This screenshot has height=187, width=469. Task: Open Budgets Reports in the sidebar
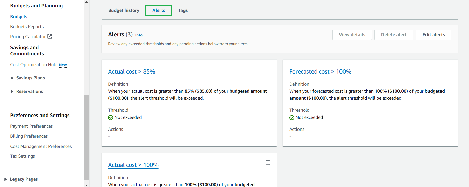click(x=27, y=27)
